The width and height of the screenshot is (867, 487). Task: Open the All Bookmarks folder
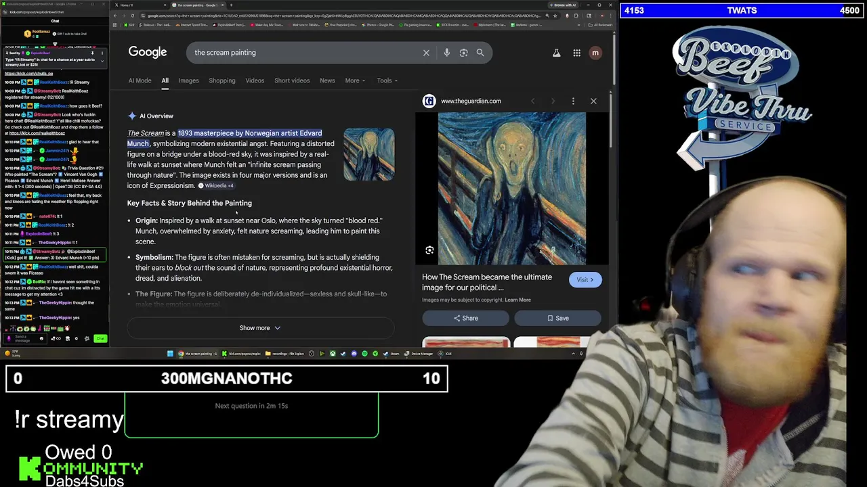coord(601,25)
